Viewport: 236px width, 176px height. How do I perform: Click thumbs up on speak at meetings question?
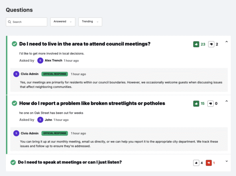[x=196, y=163]
